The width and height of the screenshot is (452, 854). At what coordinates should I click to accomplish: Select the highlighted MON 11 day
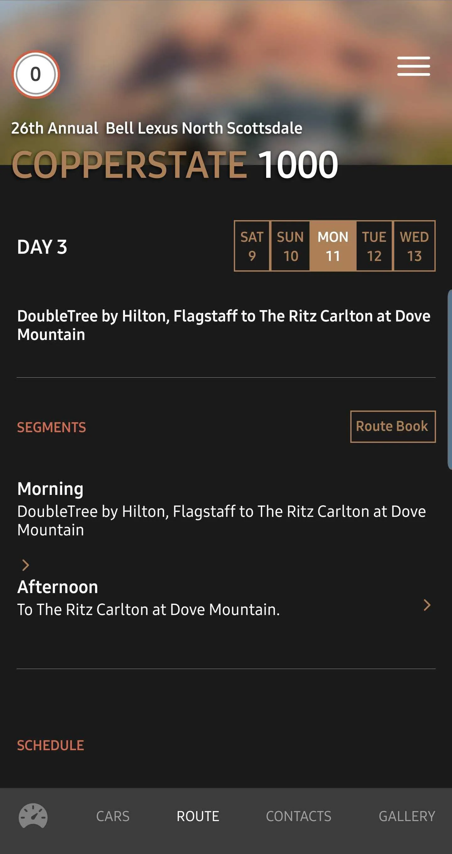333,246
